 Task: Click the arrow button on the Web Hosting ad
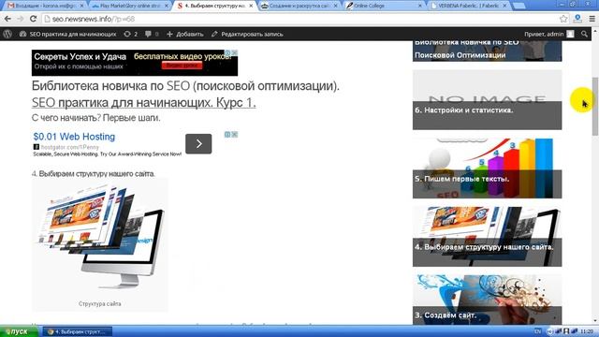click(198, 143)
